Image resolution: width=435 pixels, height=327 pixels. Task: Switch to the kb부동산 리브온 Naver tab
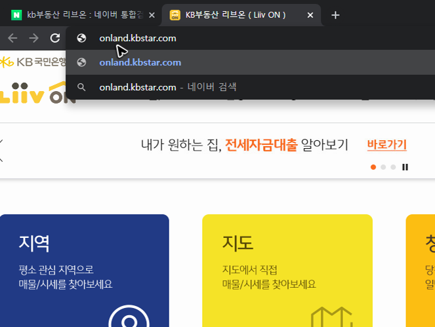pyautogui.click(x=82, y=14)
